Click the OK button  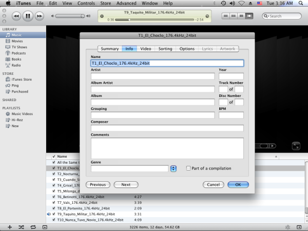(x=238, y=185)
